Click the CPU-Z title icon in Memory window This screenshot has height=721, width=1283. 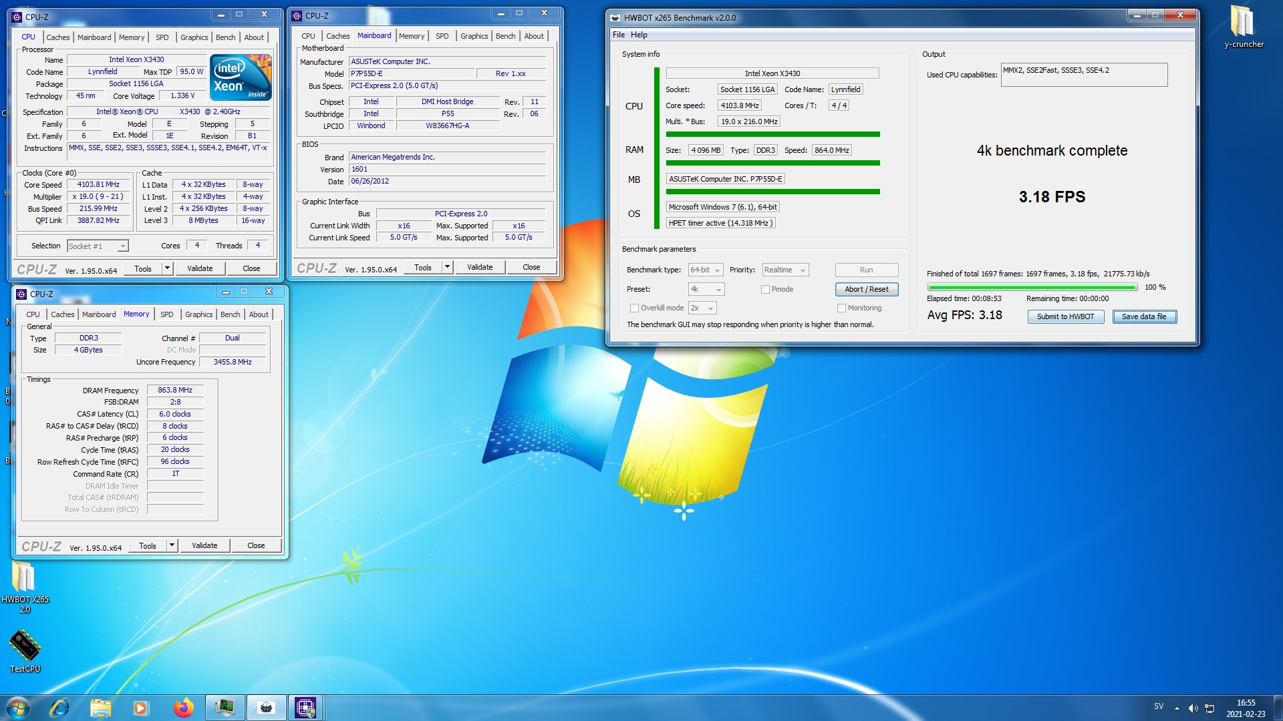pyautogui.click(x=22, y=294)
